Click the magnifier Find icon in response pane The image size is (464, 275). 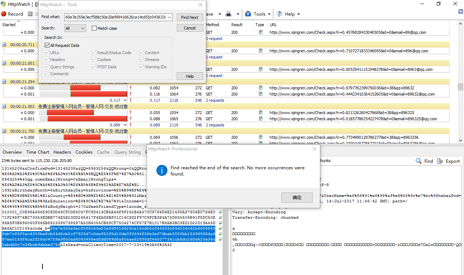[x=419, y=161]
